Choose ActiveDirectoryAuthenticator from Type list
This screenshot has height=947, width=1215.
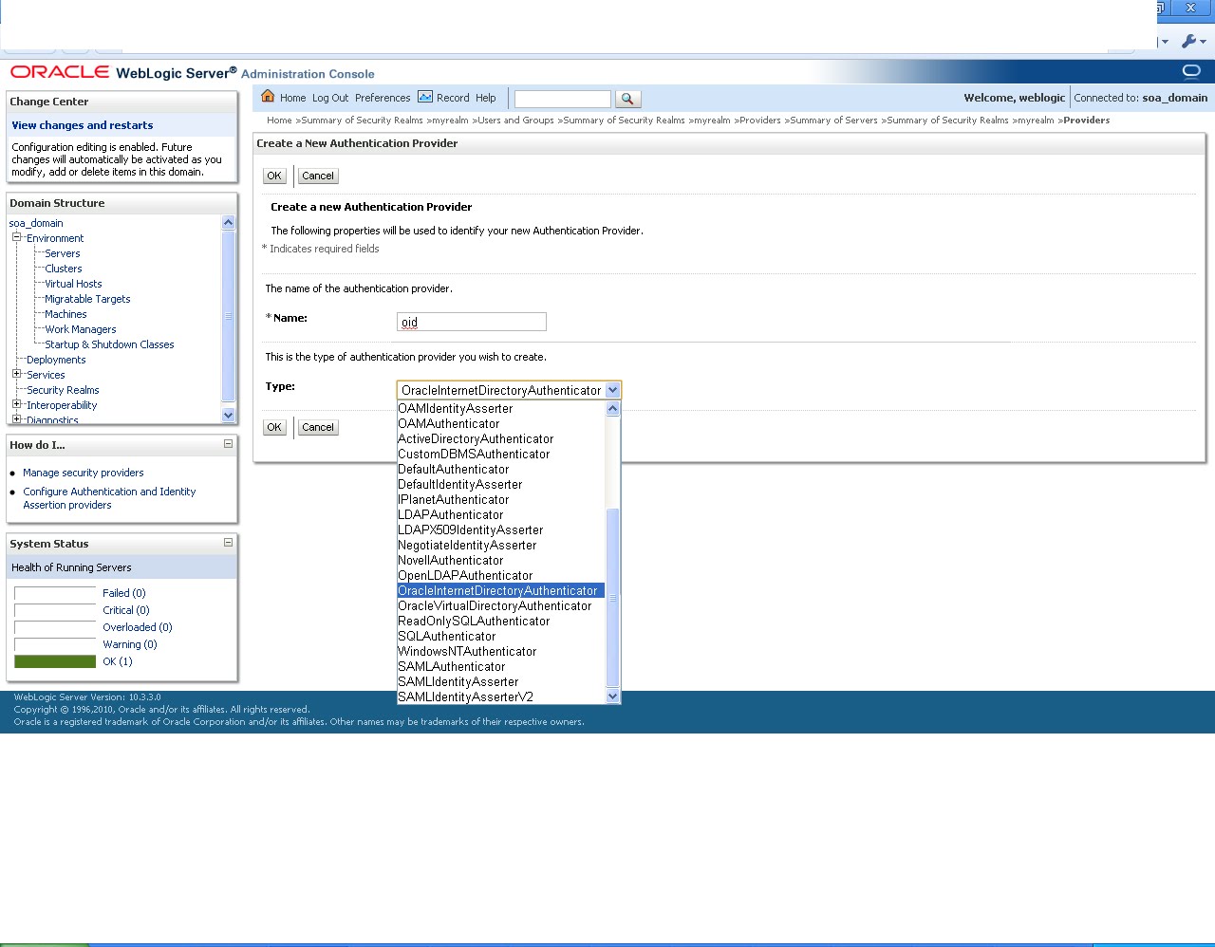coord(500,438)
